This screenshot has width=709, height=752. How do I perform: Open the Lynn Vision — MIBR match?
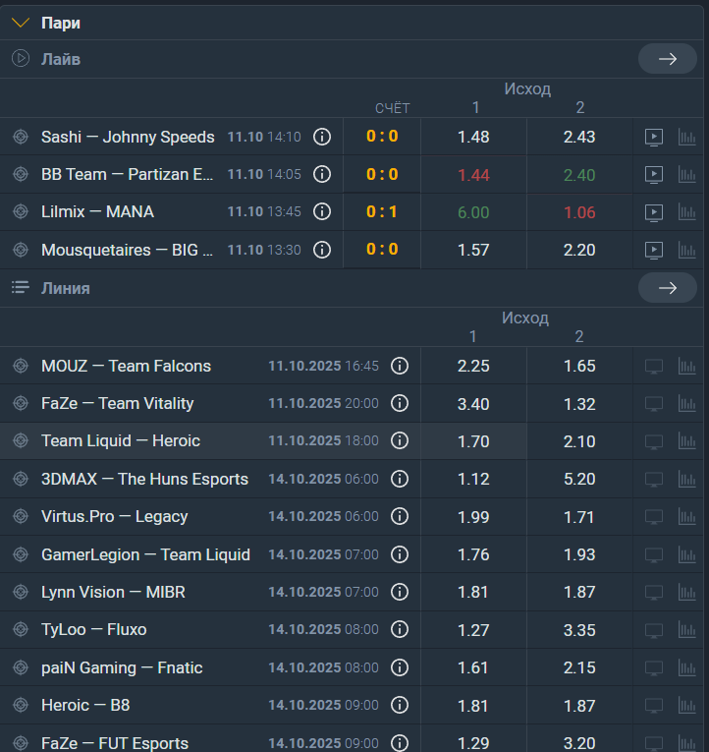(113, 592)
